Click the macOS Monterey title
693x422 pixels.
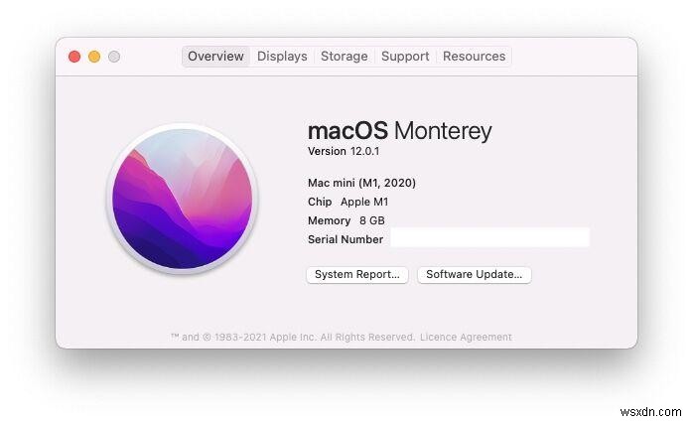pyautogui.click(x=399, y=131)
